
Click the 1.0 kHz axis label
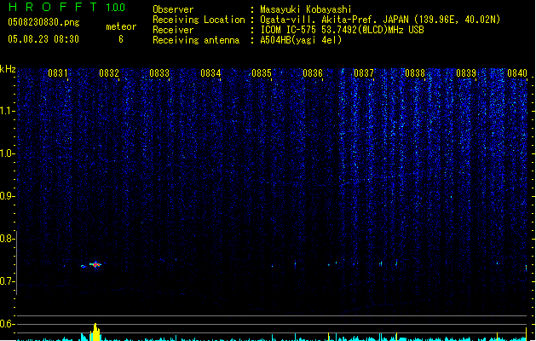click(x=7, y=153)
